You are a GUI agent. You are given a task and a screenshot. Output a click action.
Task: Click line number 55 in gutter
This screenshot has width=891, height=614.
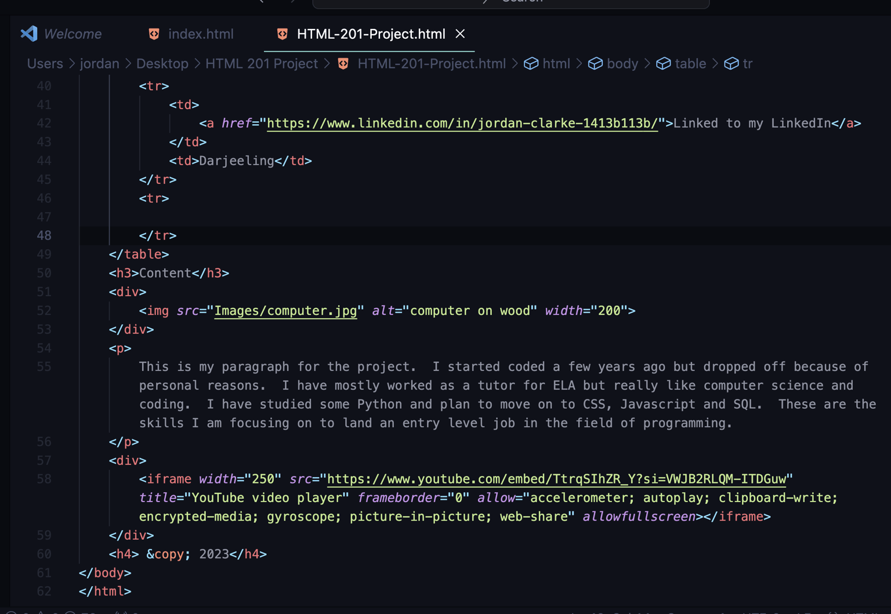[x=44, y=367]
